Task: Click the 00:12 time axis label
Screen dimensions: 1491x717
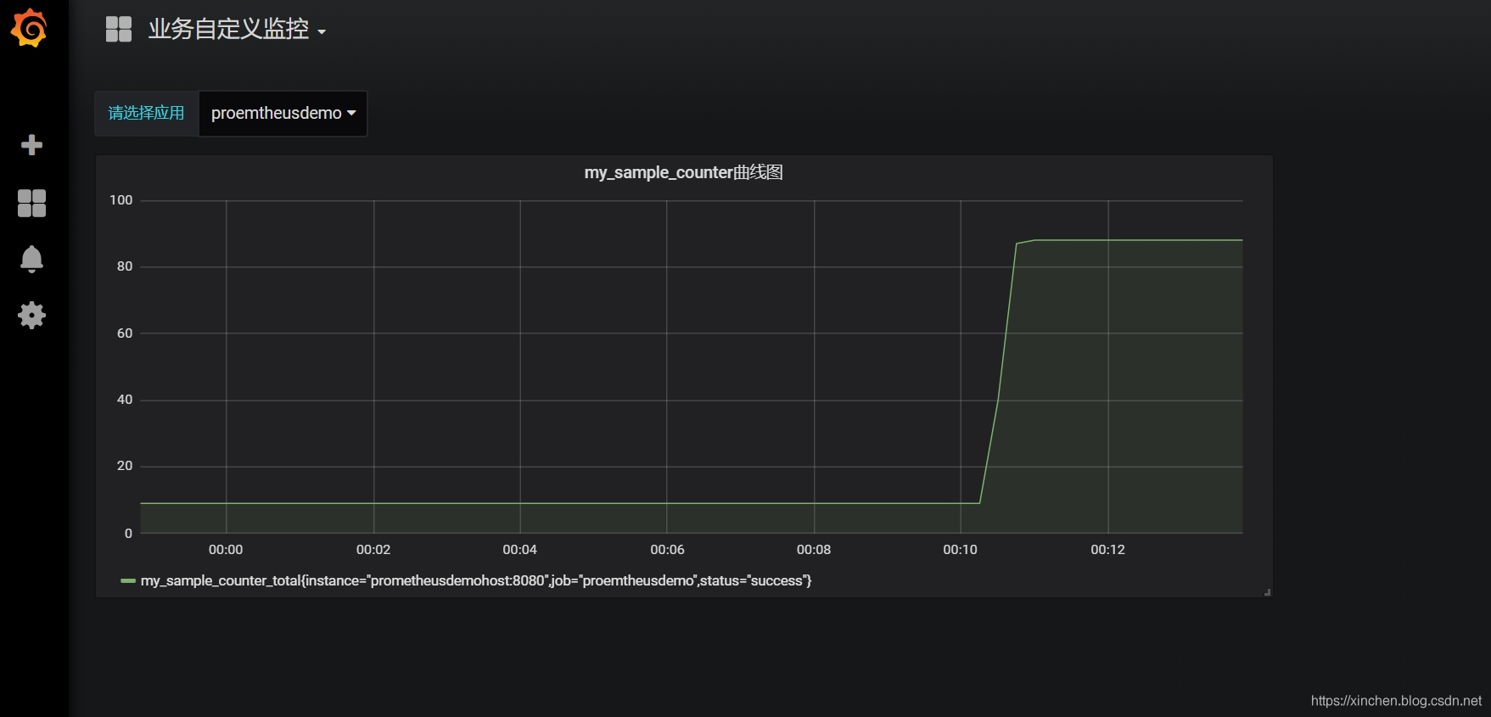Action: pyautogui.click(x=1107, y=550)
